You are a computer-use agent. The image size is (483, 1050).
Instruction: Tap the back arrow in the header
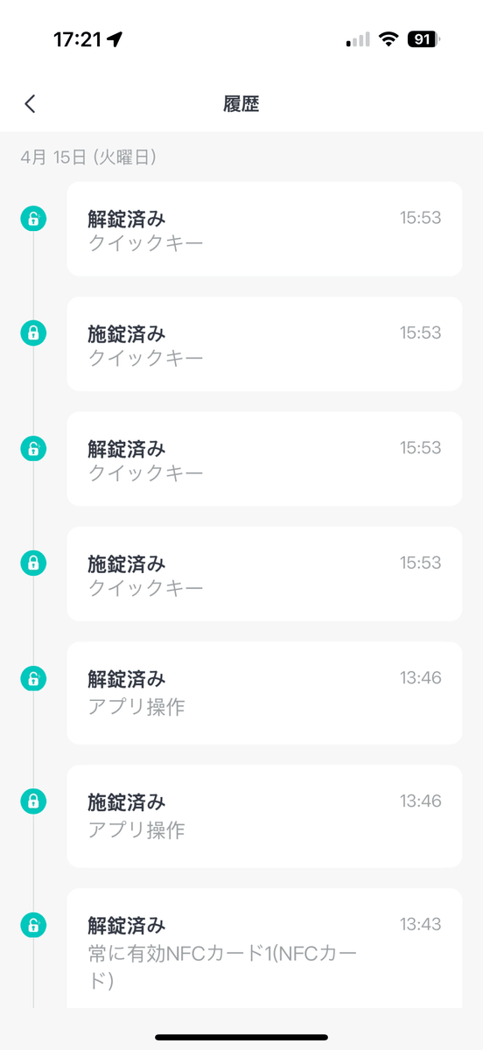[x=30, y=104]
